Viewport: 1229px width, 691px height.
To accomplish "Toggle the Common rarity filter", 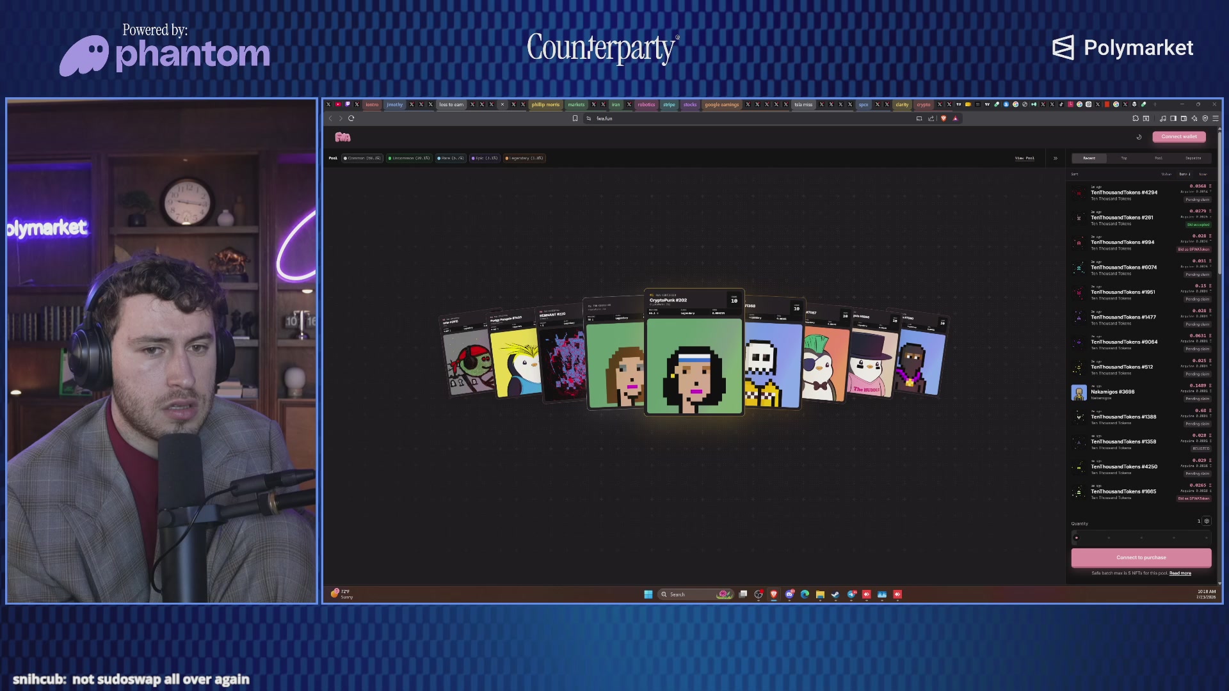I will click(362, 158).
